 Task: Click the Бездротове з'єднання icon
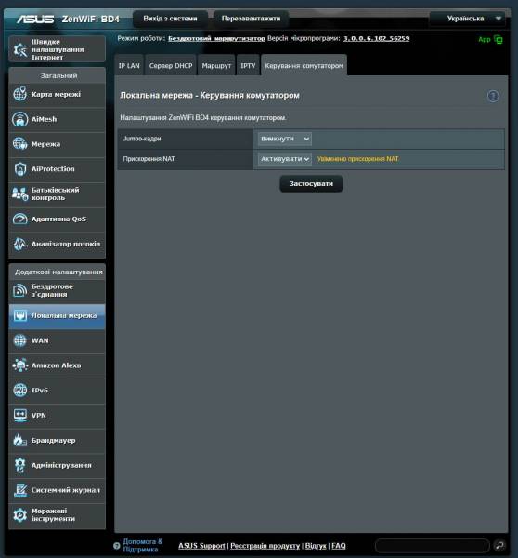19,290
